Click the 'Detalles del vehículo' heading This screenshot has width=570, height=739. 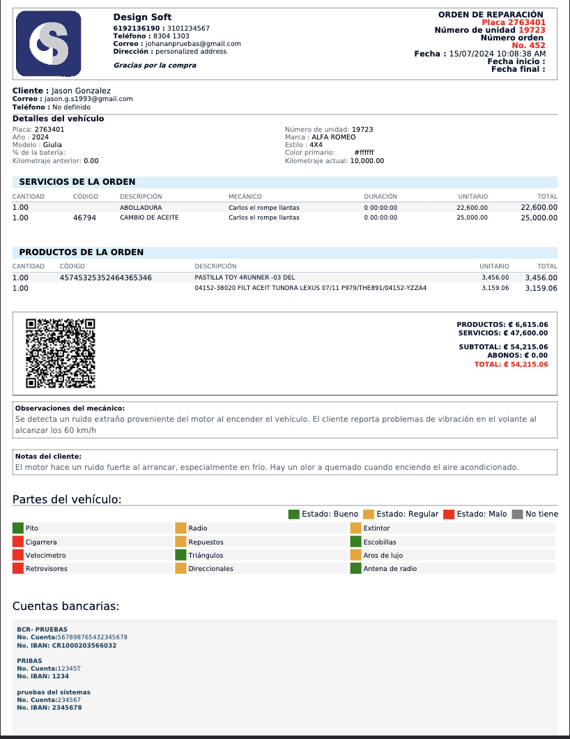[x=59, y=119]
